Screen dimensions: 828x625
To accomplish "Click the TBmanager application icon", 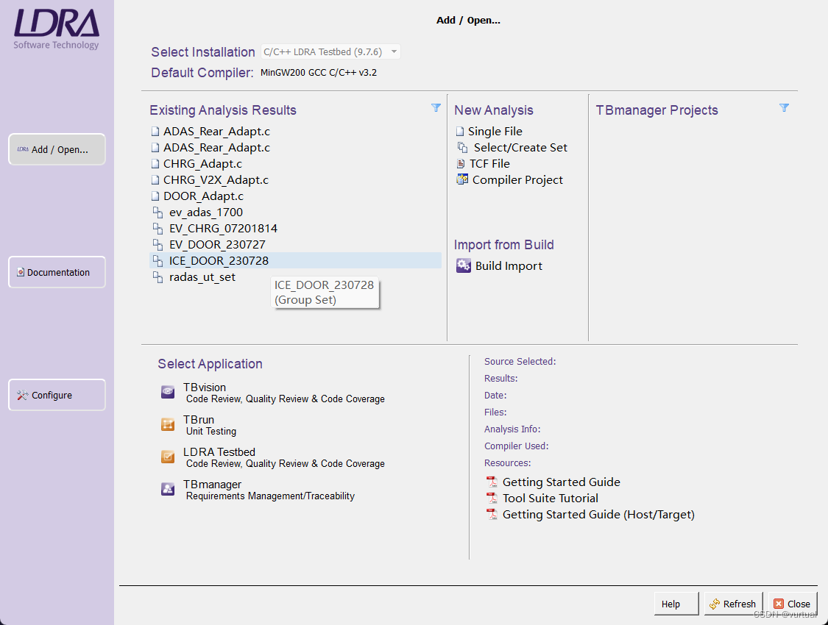I will pyautogui.click(x=168, y=489).
